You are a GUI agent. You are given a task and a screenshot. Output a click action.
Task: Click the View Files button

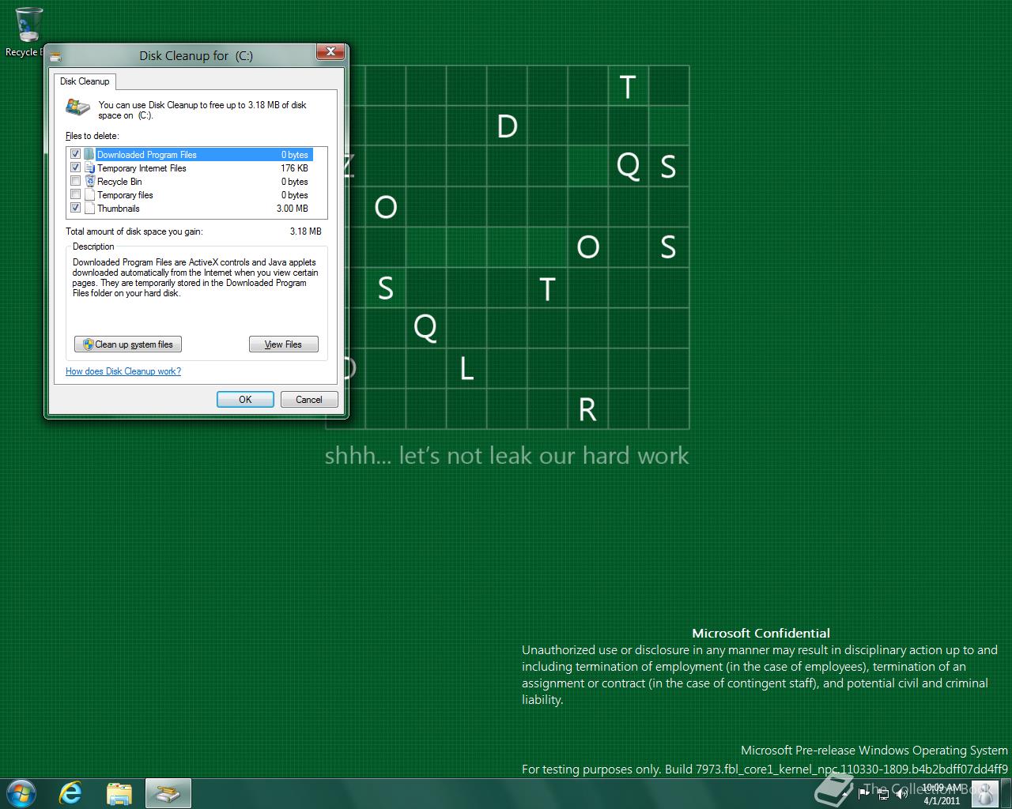click(284, 344)
